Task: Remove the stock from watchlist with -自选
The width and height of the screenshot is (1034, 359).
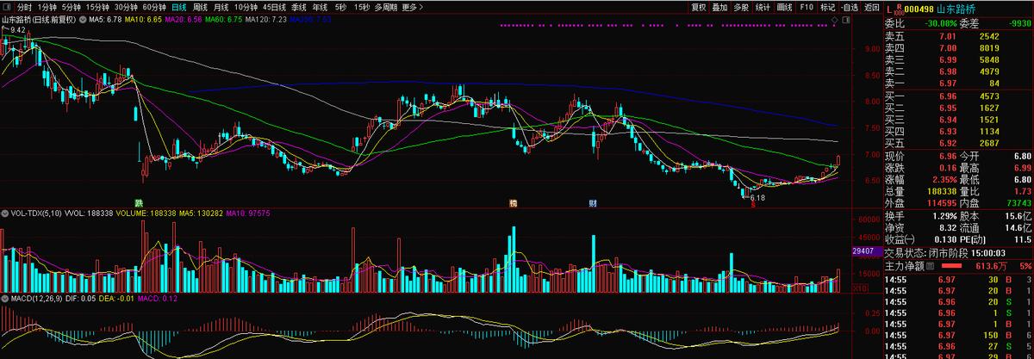Action: pos(850,7)
